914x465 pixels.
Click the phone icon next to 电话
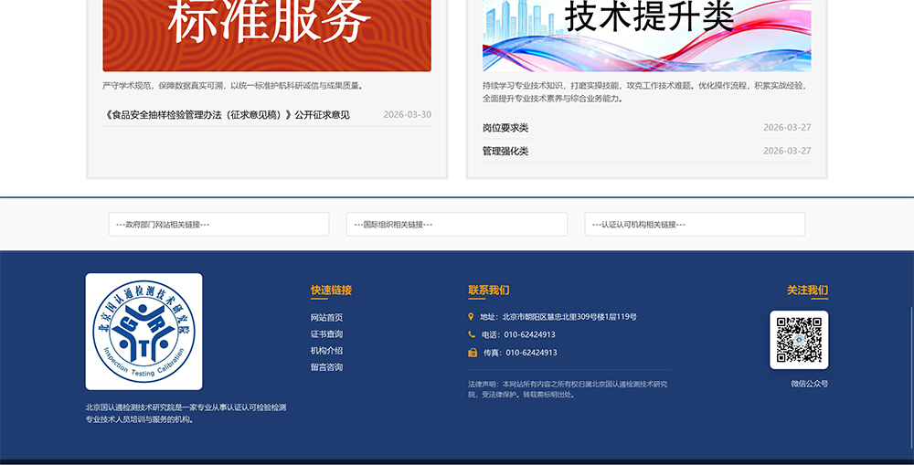(472, 334)
